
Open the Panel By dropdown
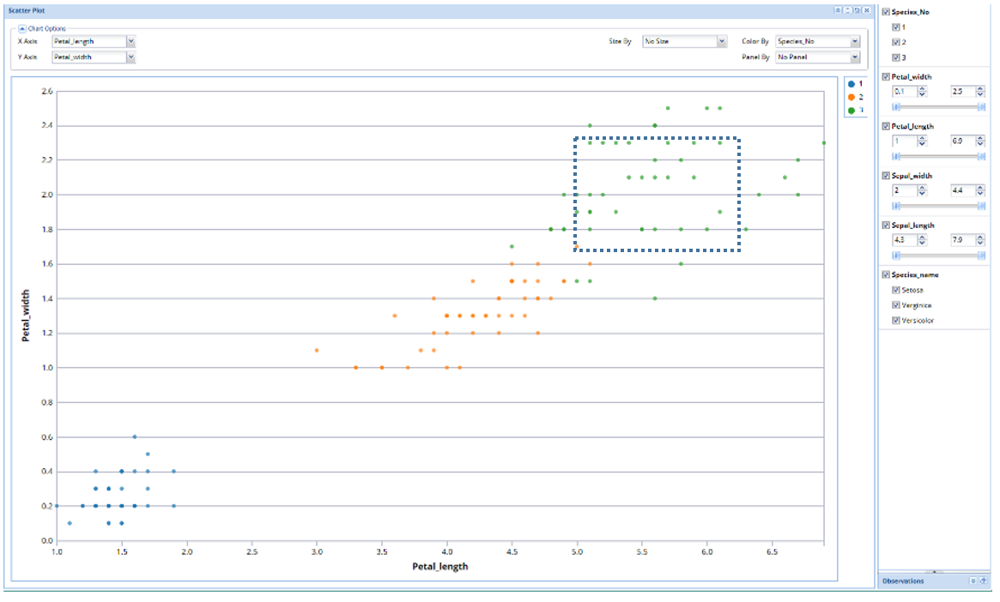click(853, 57)
